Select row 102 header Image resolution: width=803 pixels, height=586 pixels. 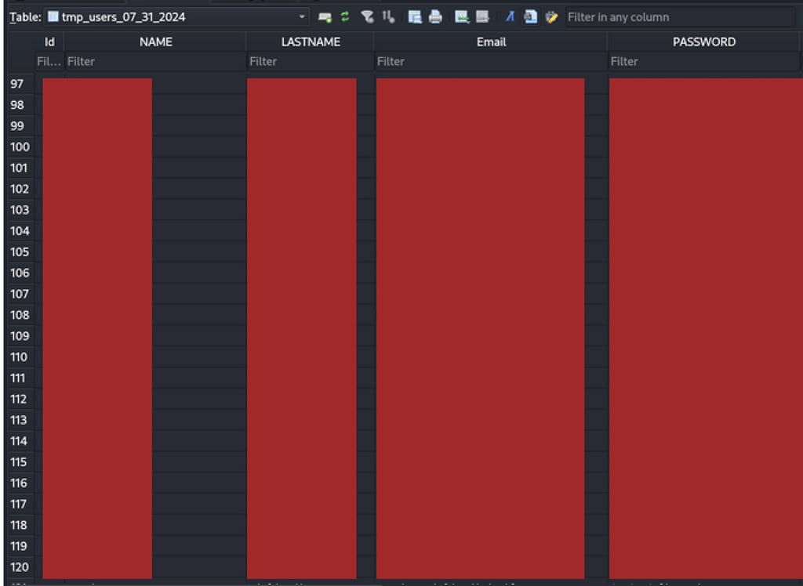tap(20, 189)
